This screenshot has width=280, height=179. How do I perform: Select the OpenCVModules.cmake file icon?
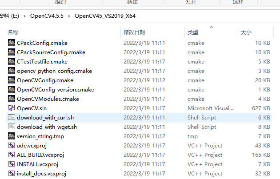click(x=12, y=99)
